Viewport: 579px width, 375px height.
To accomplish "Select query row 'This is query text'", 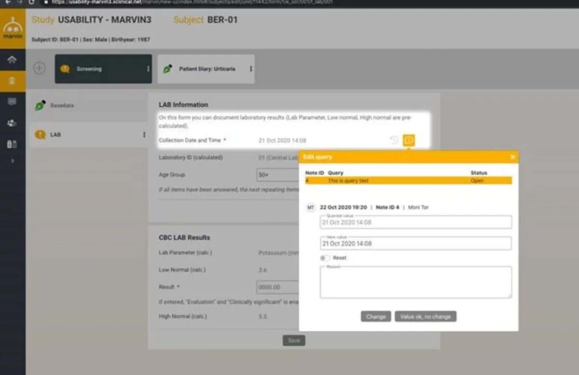I will [x=408, y=181].
